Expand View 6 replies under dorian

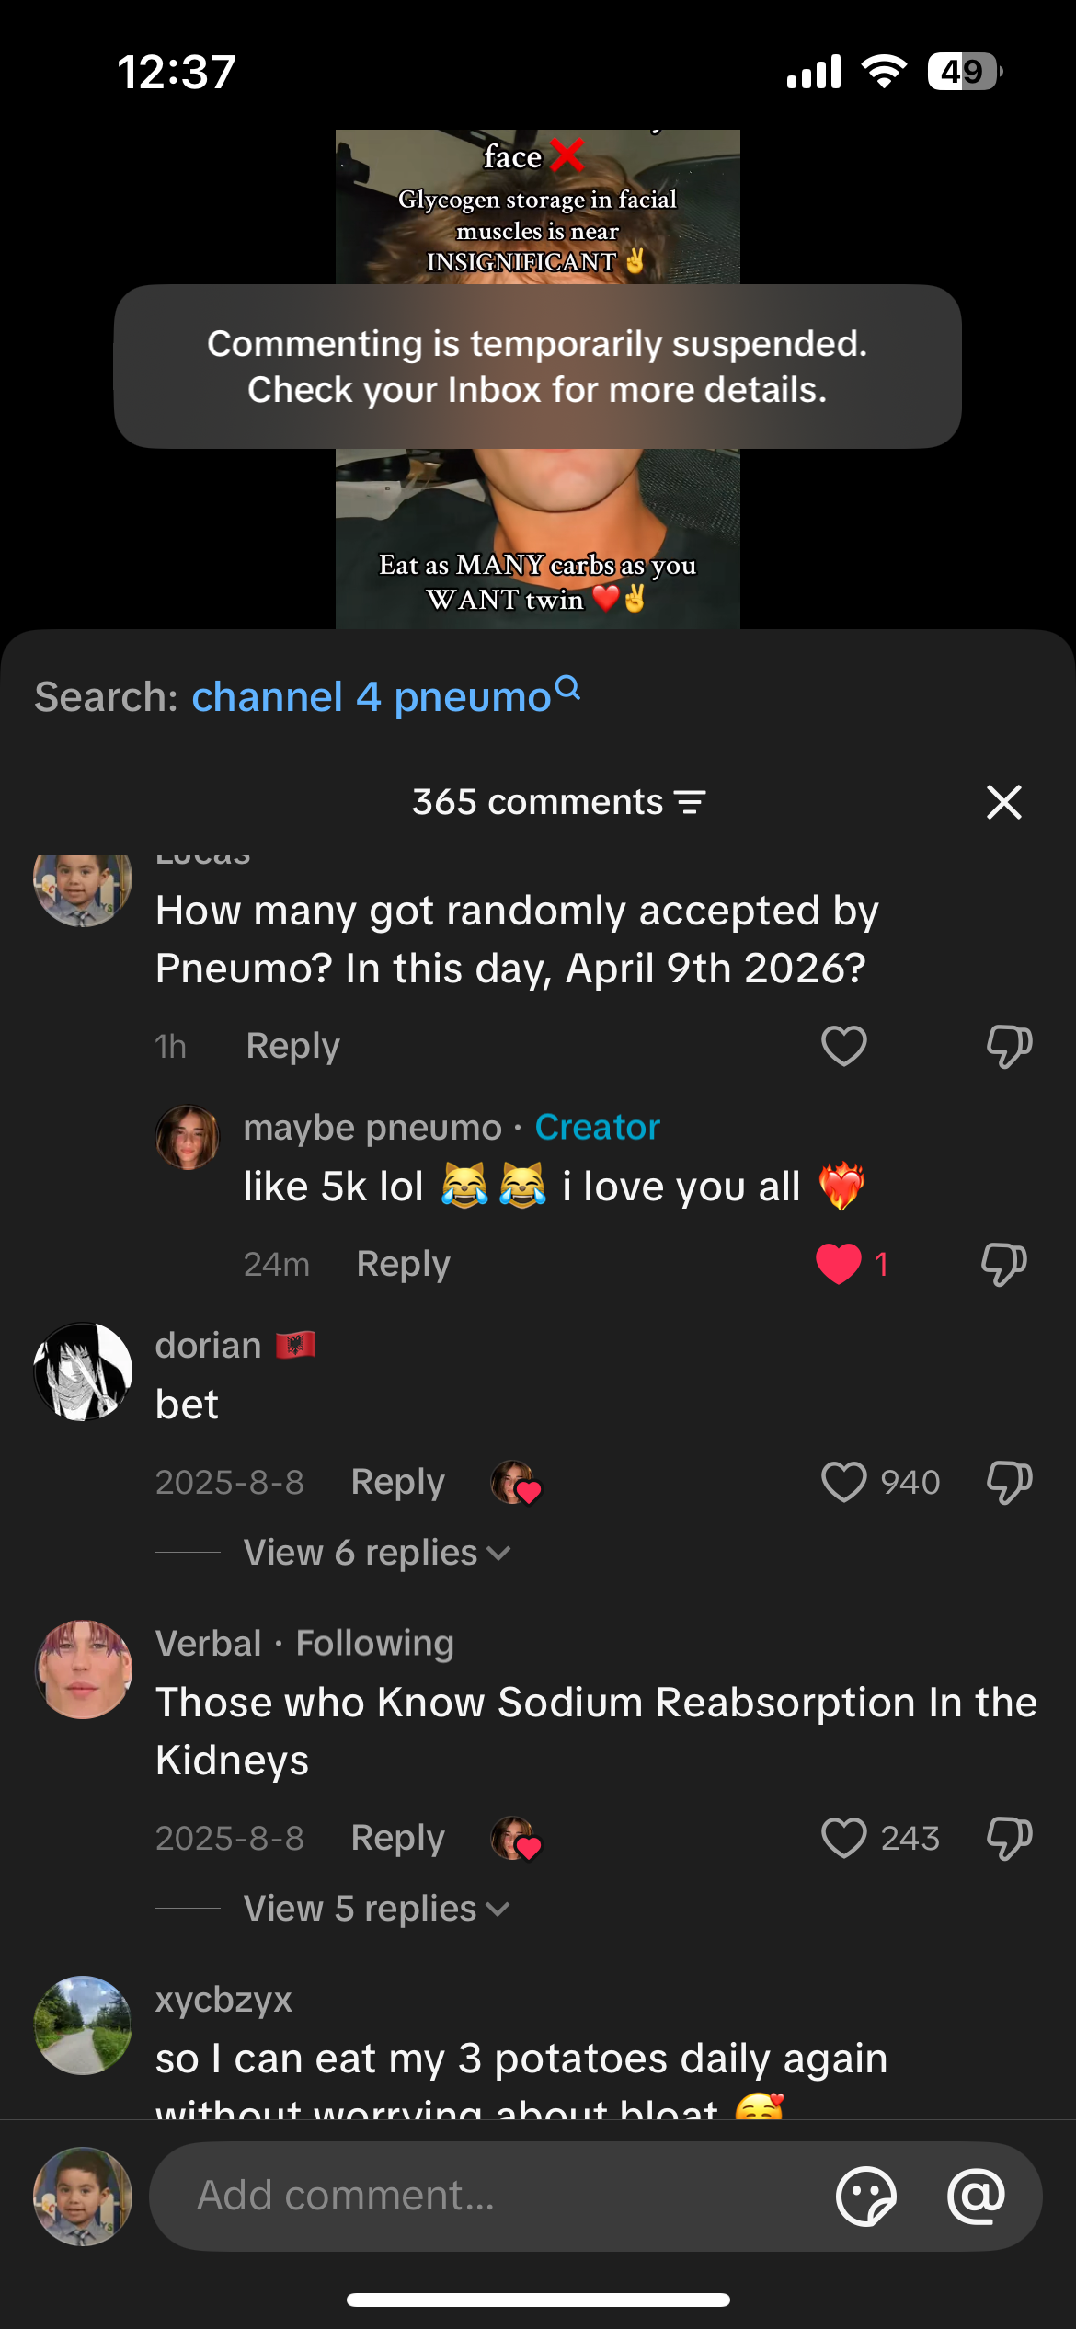pos(376,1553)
